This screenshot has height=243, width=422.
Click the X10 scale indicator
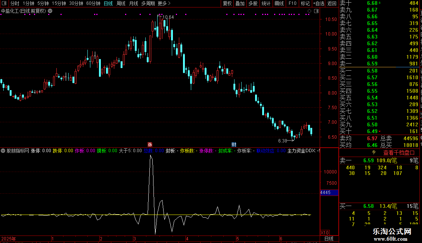point(325,233)
